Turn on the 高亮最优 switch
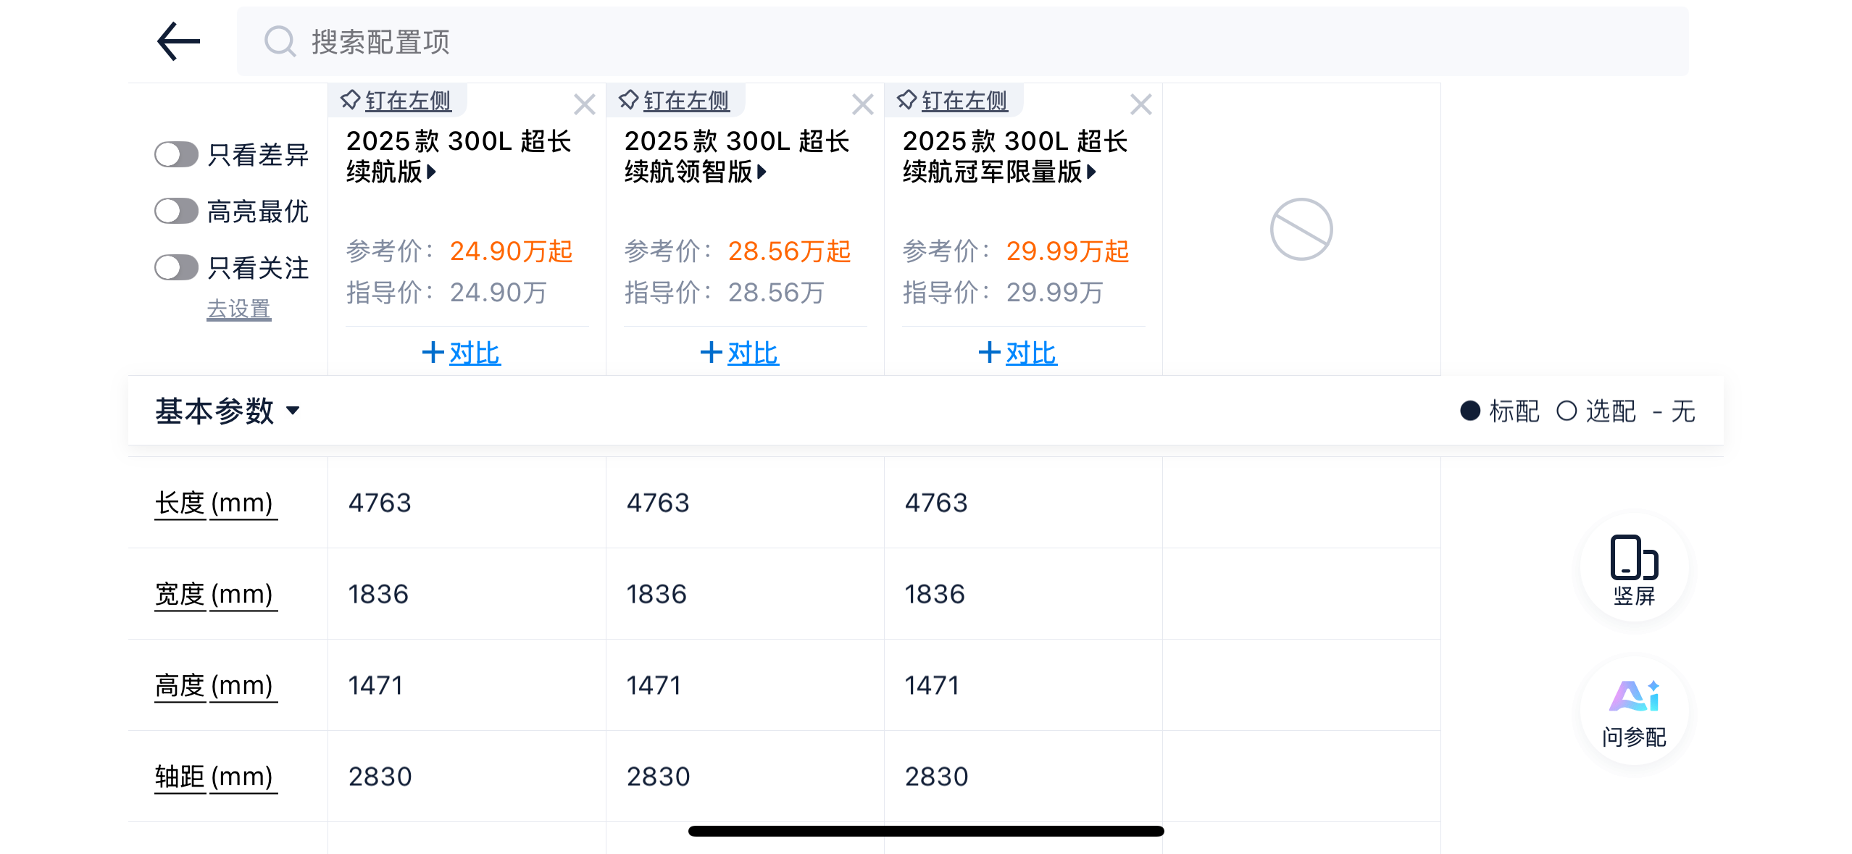The image size is (1852, 854). click(x=176, y=212)
